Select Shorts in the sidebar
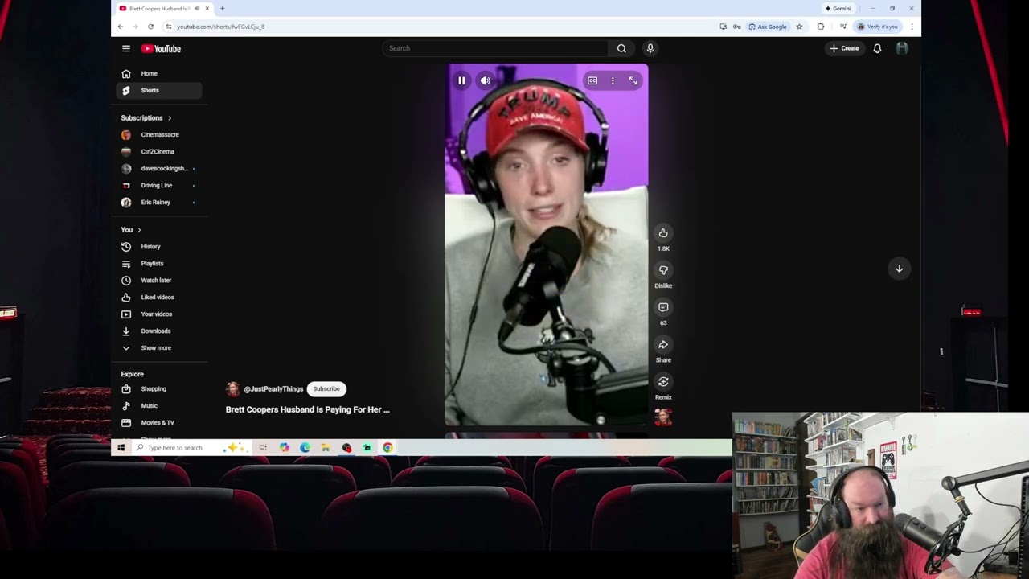Image resolution: width=1029 pixels, height=579 pixels. tap(158, 91)
